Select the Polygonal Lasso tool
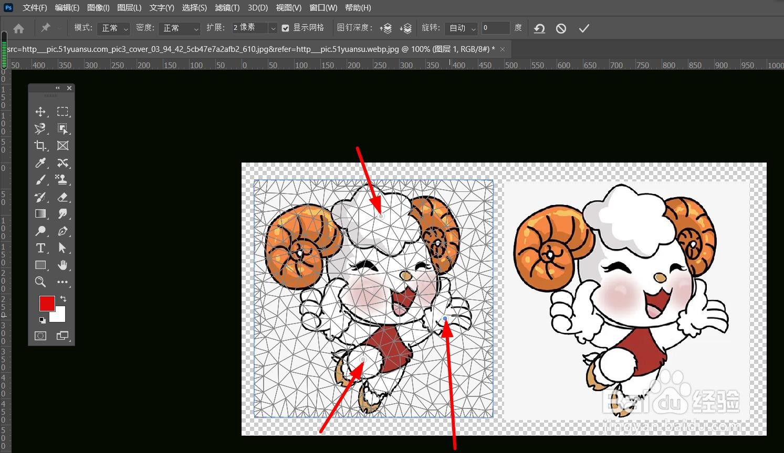 coord(40,128)
